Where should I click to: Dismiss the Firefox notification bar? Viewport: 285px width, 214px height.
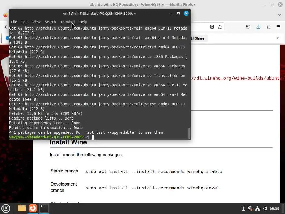pyautogui.click(x=278, y=38)
